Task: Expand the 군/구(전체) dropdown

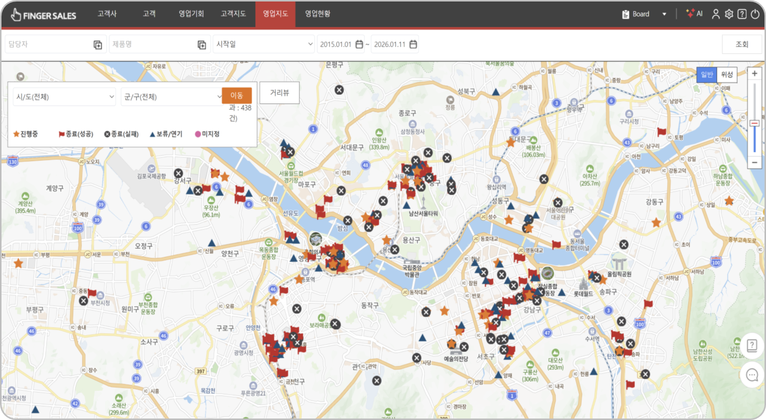Action: click(171, 97)
